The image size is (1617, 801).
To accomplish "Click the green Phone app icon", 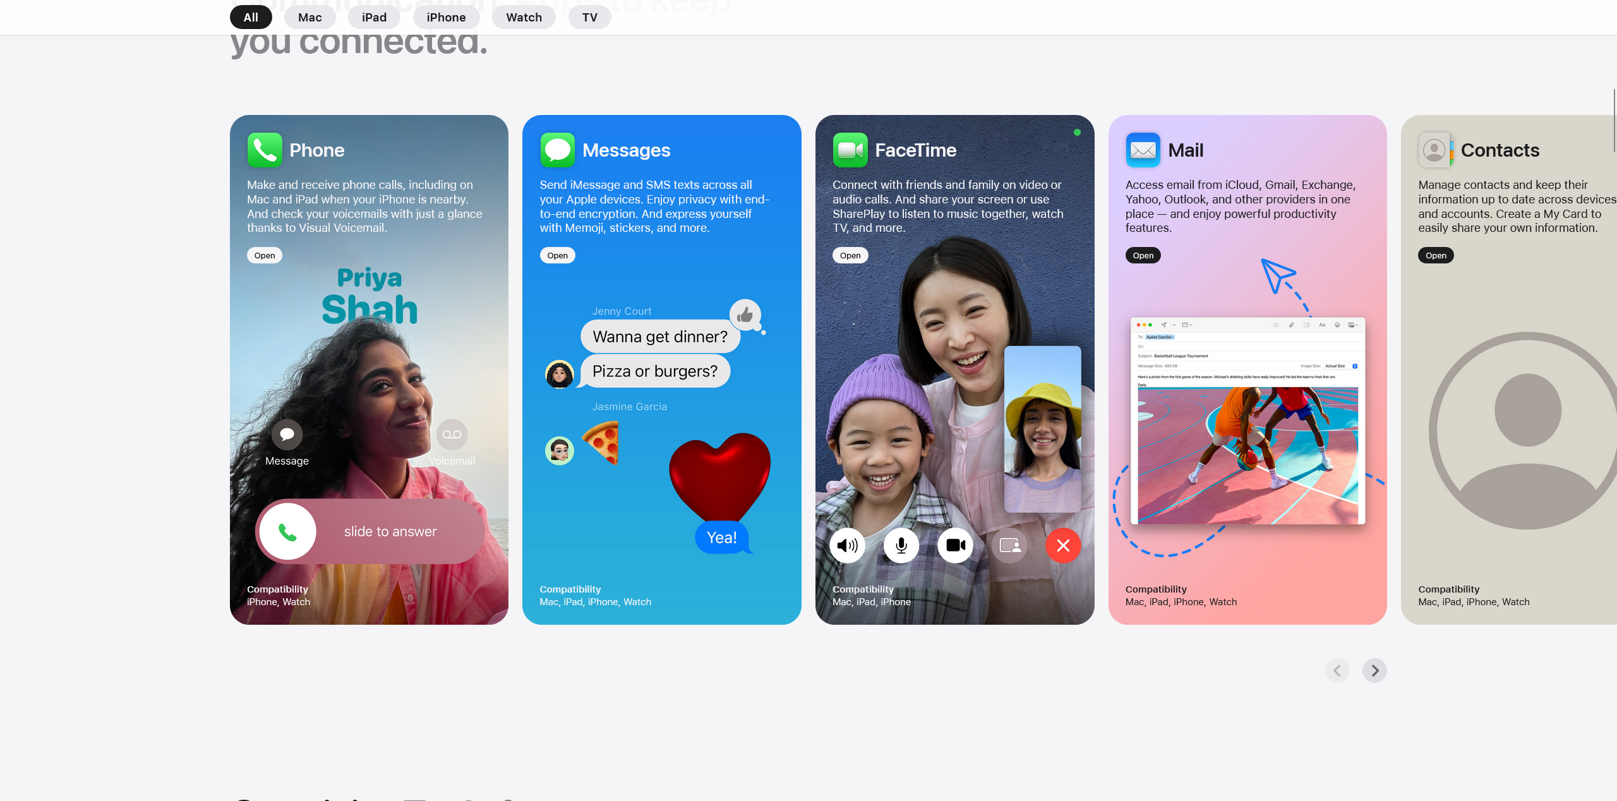I will 265,150.
